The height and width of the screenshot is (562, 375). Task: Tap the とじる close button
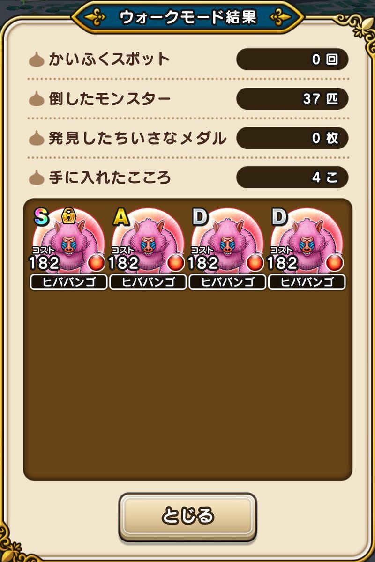pos(187,517)
